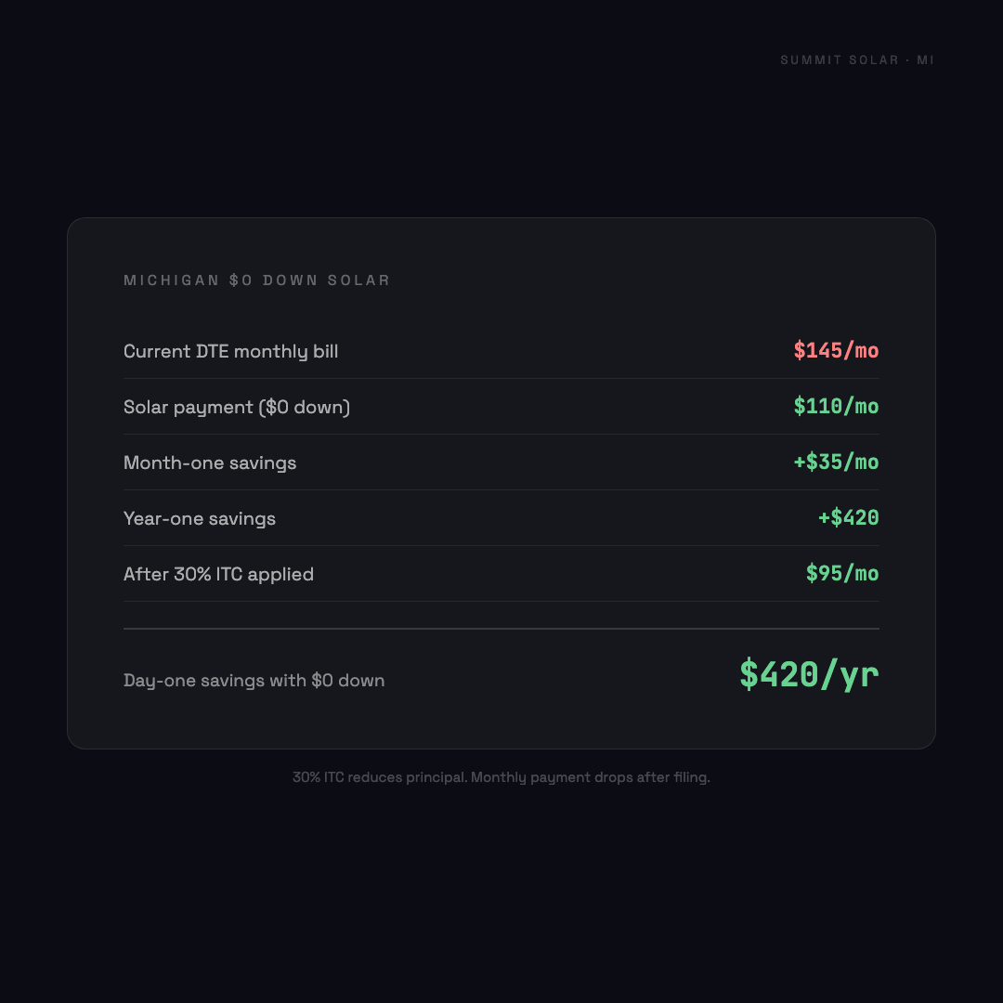The width and height of the screenshot is (1003, 1003).
Task: Click the +$420 year-one value
Action: 848,517
